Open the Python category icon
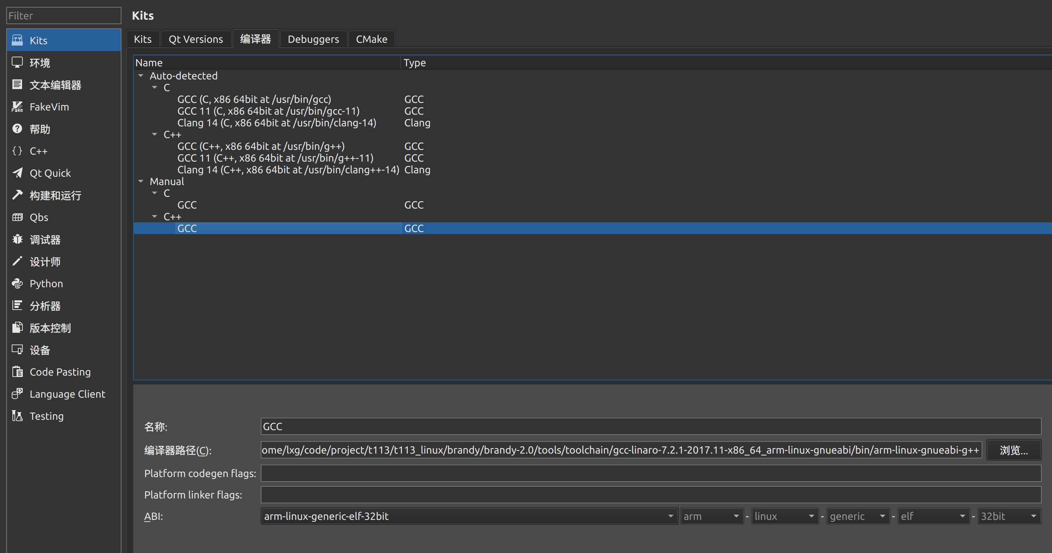The height and width of the screenshot is (553, 1052). [17, 283]
